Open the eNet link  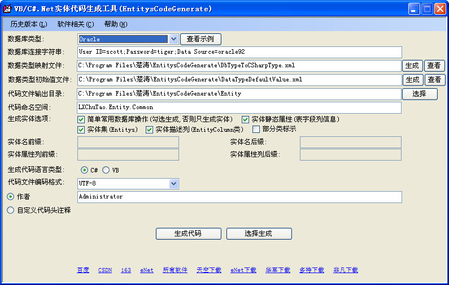tap(147, 270)
